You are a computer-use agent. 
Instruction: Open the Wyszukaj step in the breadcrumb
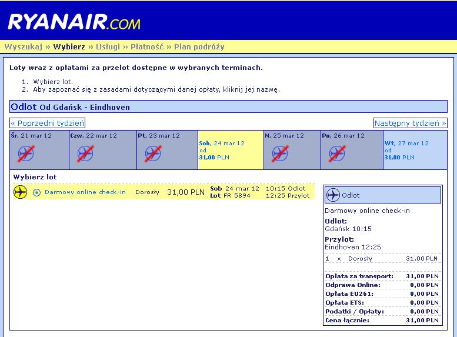pyautogui.click(x=24, y=46)
